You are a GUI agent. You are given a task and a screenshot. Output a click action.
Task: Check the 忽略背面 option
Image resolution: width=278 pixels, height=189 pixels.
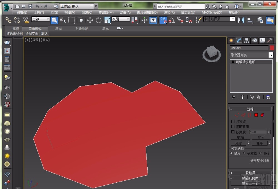tap(233, 126)
